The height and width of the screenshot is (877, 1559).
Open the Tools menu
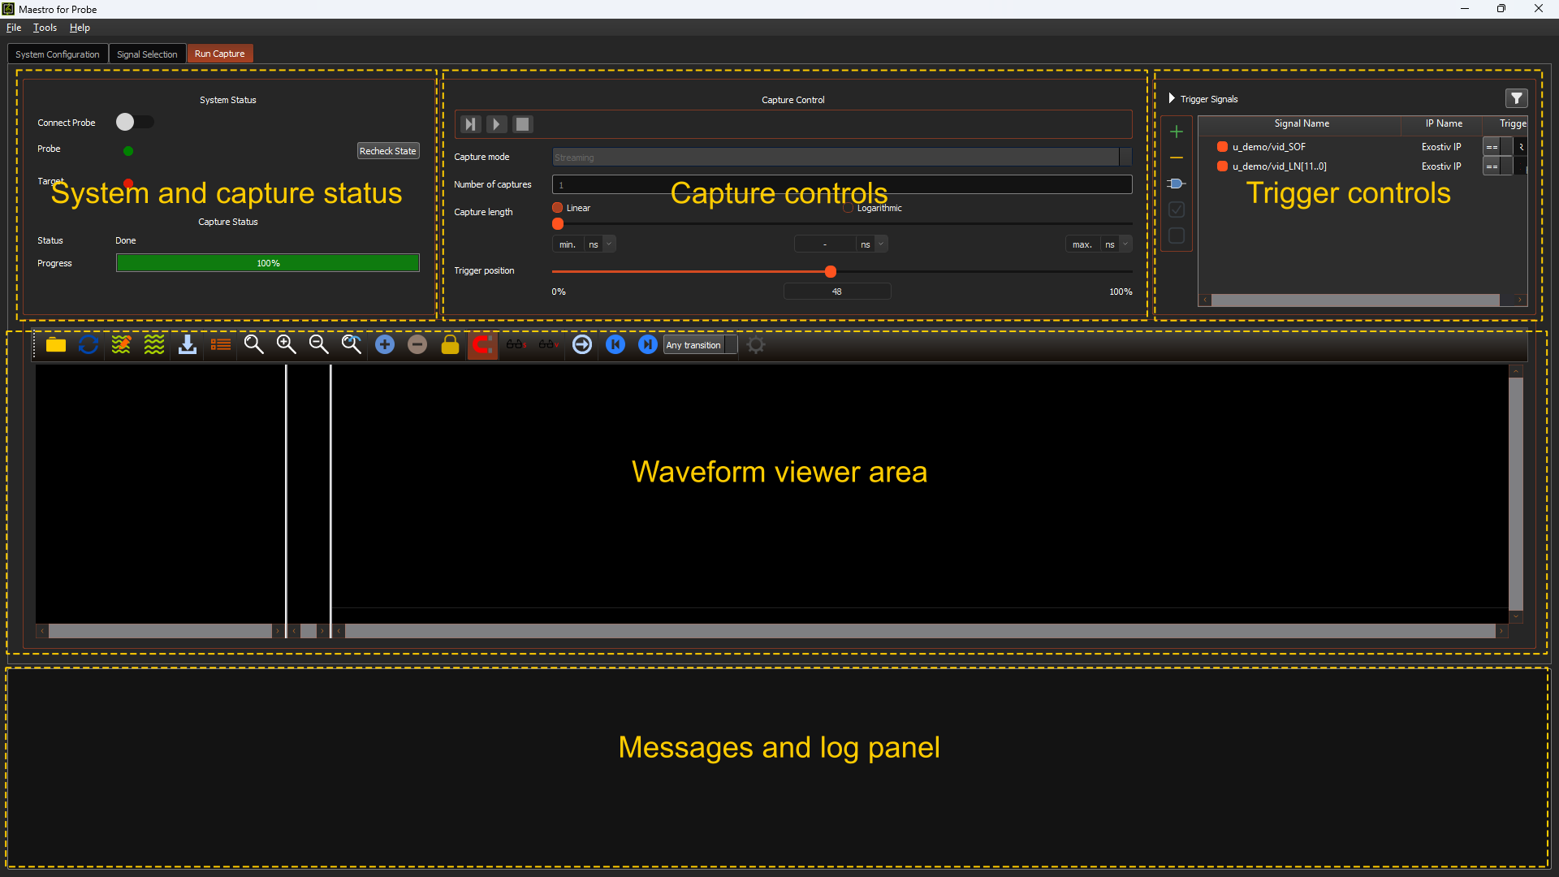pos(45,28)
